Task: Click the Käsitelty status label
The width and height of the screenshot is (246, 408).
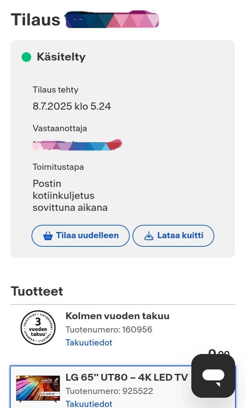Action: tap(61, 57)
